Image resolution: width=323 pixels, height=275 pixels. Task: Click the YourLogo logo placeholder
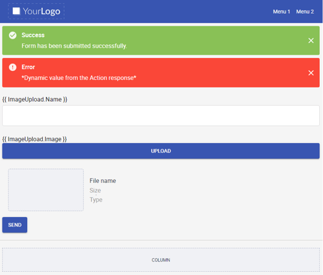pyautogui.click(x=36, y=11)
